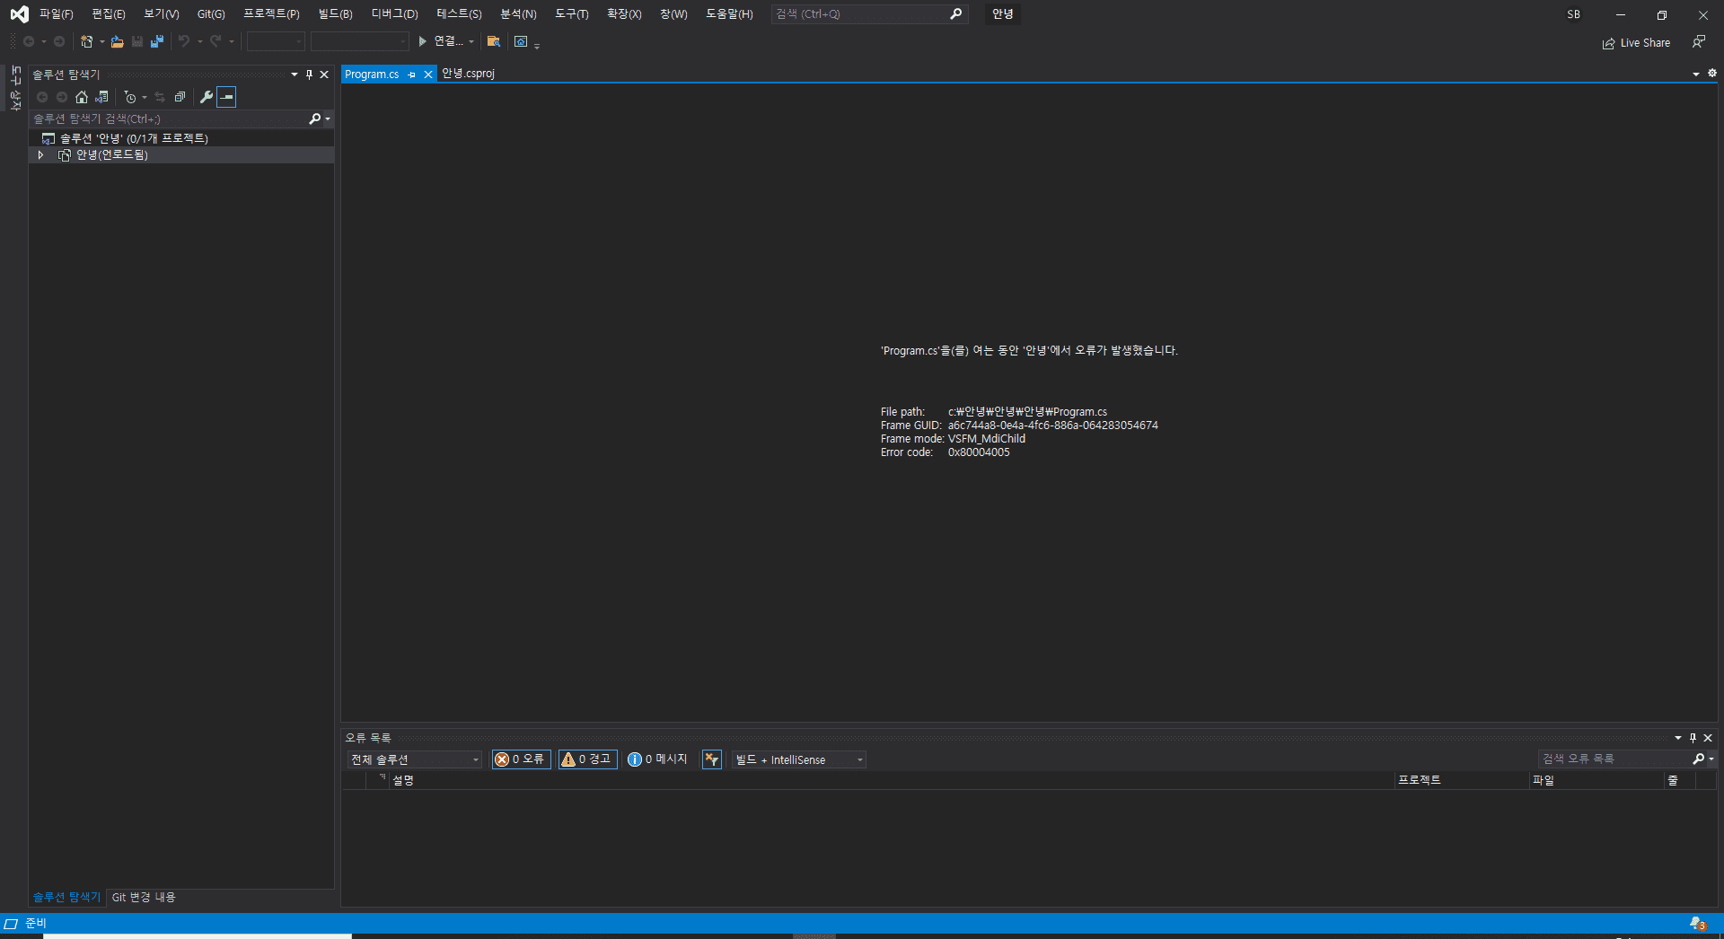The image size is (1724, 939).
Task: Click the feedback icon near Live Share
Action: click(1699, 42)
